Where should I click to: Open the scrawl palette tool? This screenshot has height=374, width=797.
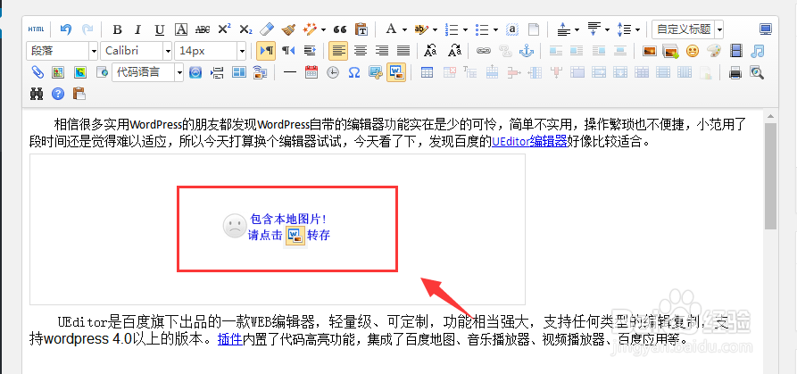[714, 51]
